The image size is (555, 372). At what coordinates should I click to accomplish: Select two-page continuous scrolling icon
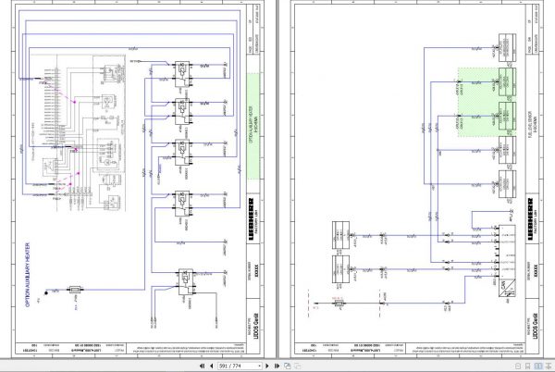tap(549, 366)
